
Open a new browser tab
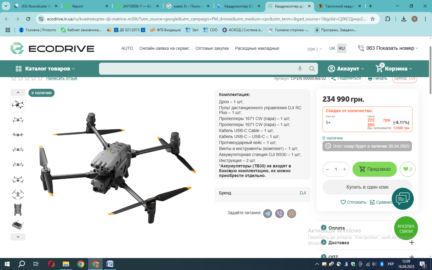point(370,6)
